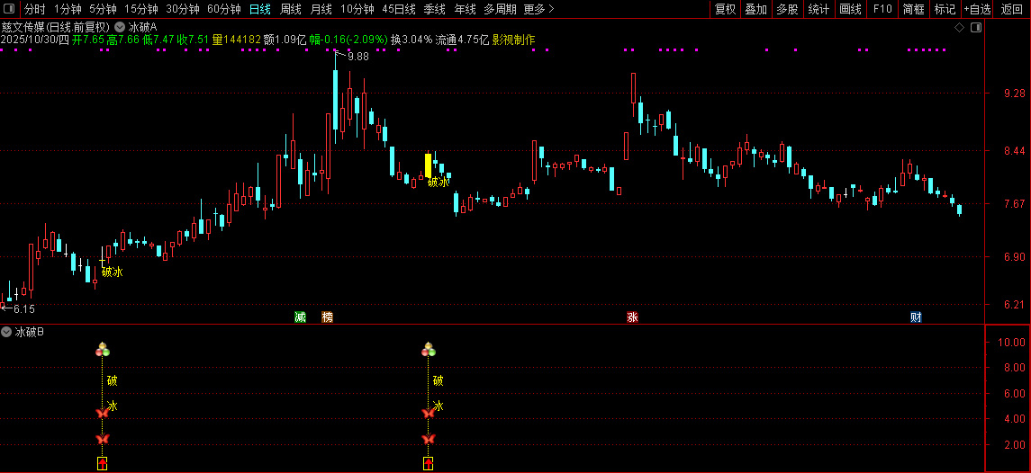The height and width of the screenshot is (473, 1031).
Task: Click the later three-ball signal icon in 冰破B
Action: tap(428, 350)
